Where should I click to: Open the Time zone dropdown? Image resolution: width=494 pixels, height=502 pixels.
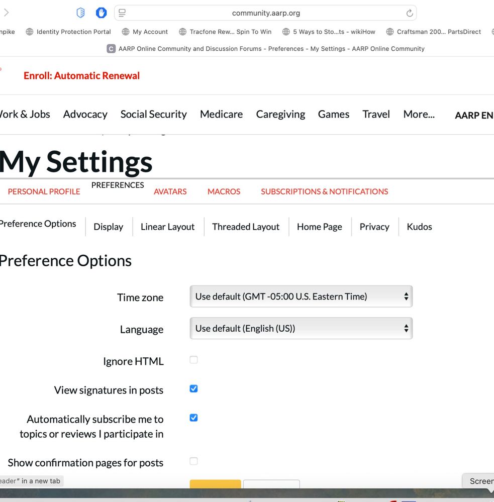(301, 296)
